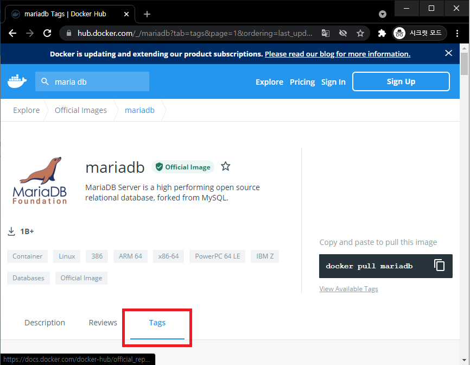Click the address bar URL
This screenshot has width=470, height=365.
tap(195, 33)
